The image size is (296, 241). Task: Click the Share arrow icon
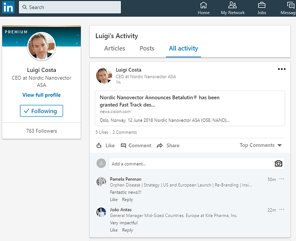pyautogui.click(x=160, y=146)
